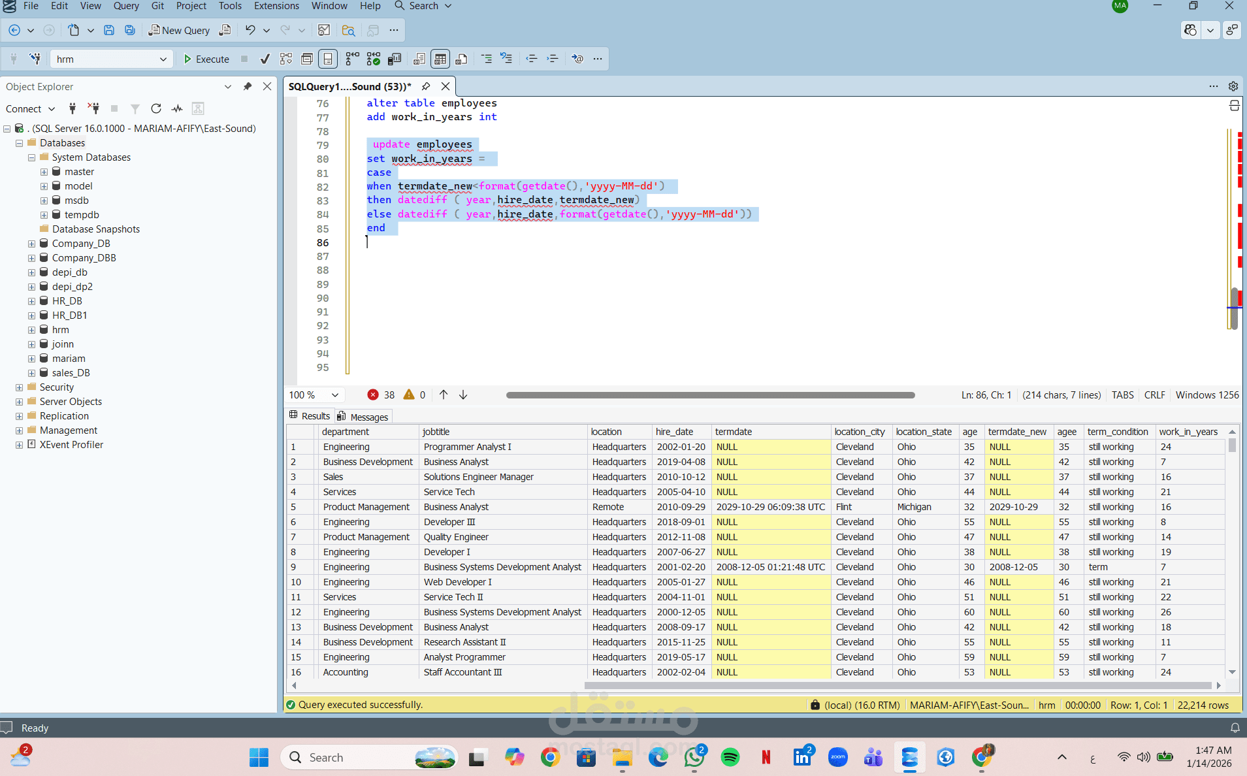Open the Query menu

[125, 6]
